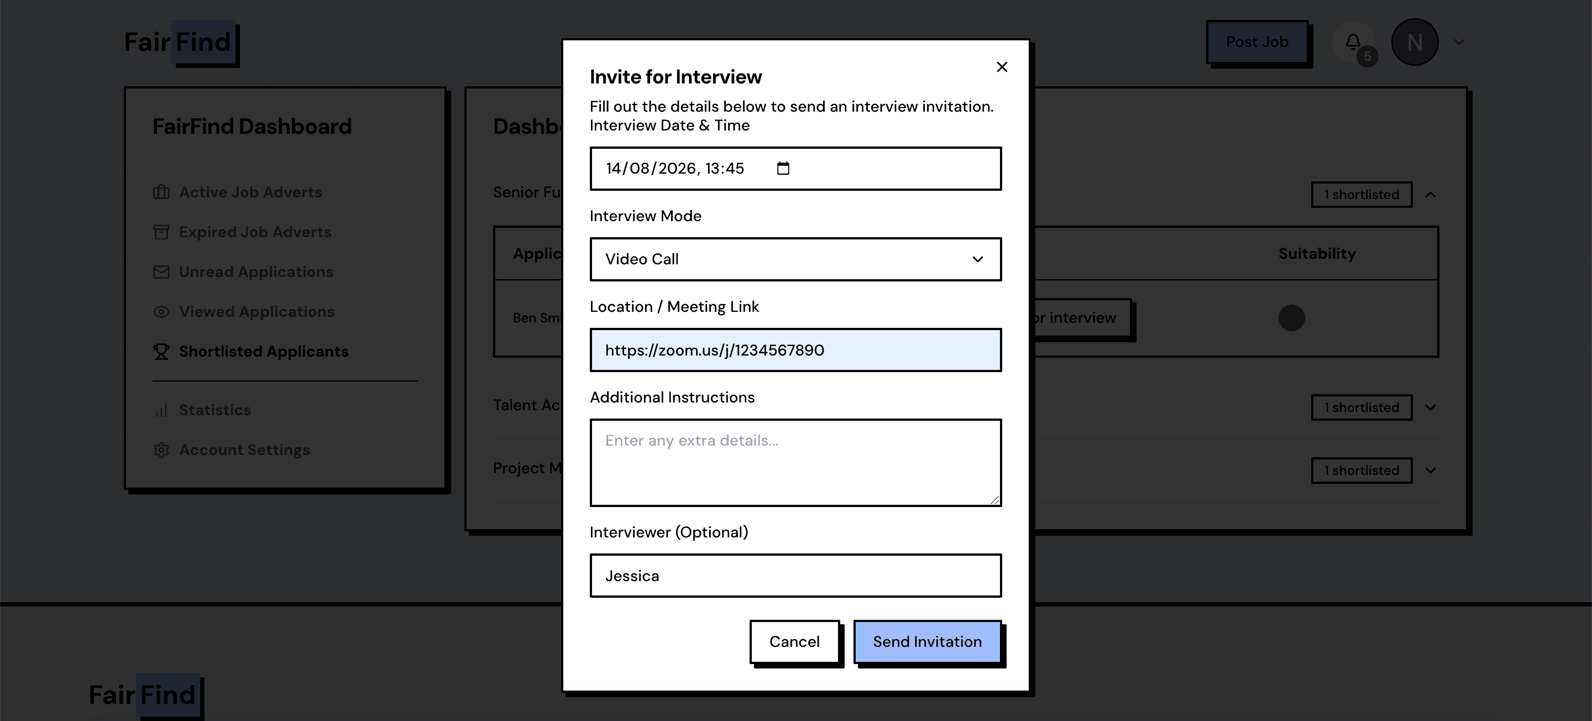Click the suitability indicator dot for Ben
Image resolution: width=1592 pixels, height=721 pixels.
(x=1291, y=318)
